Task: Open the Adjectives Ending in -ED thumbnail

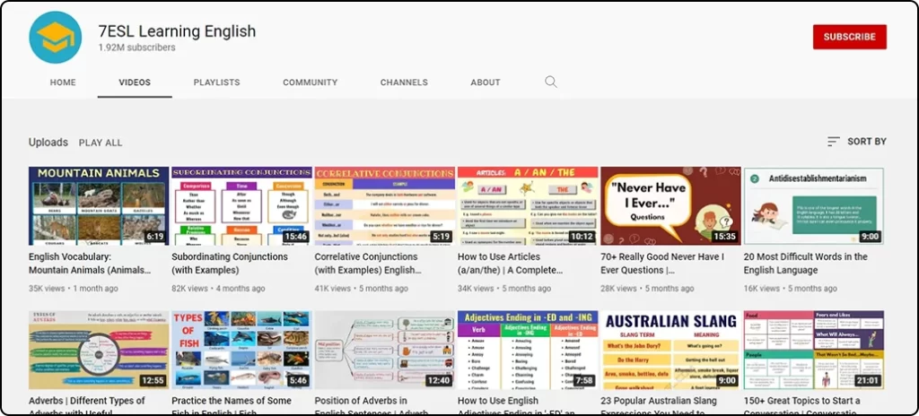Action: click(x=528, y=350)
